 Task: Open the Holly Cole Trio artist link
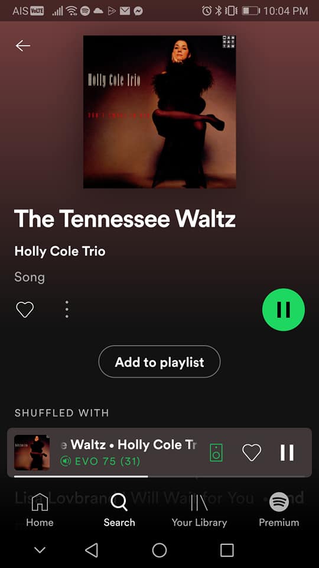click(60, 251)
